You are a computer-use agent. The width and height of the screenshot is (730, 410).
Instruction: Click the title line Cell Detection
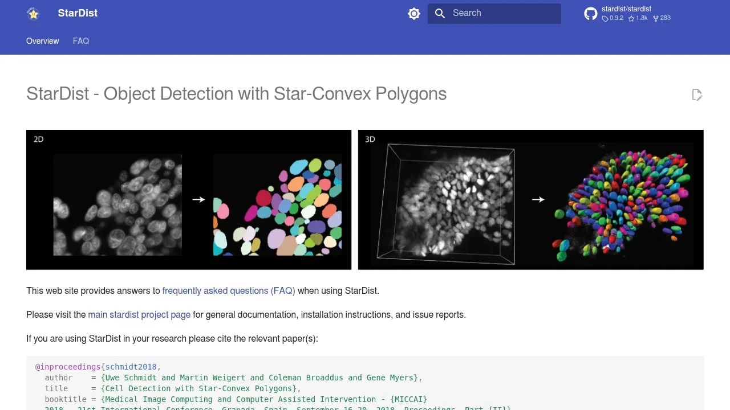point(173,388)
